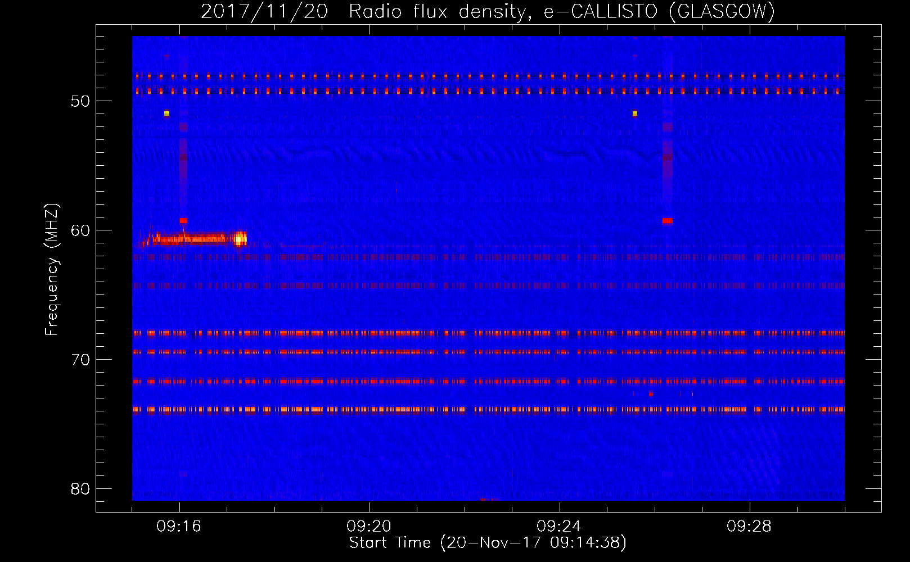Click the 70 frequency tick label
The image size is (910, 562).
[x=80, y=360]
